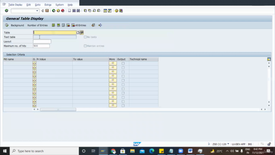Tick the Output checkbox in last criteria row
Image resolution: width=275 pixels, height=155 pixels.
coord(123,105)
